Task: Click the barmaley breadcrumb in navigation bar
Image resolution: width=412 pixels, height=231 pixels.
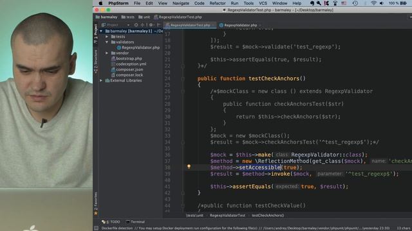Action: click(x=107, y=17)
